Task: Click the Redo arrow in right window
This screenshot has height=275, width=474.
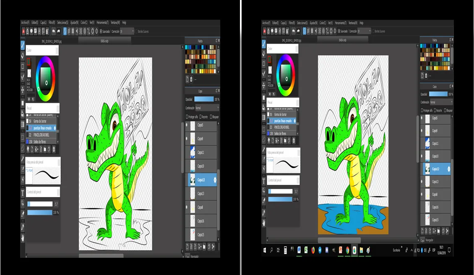Action: point(298,31)
